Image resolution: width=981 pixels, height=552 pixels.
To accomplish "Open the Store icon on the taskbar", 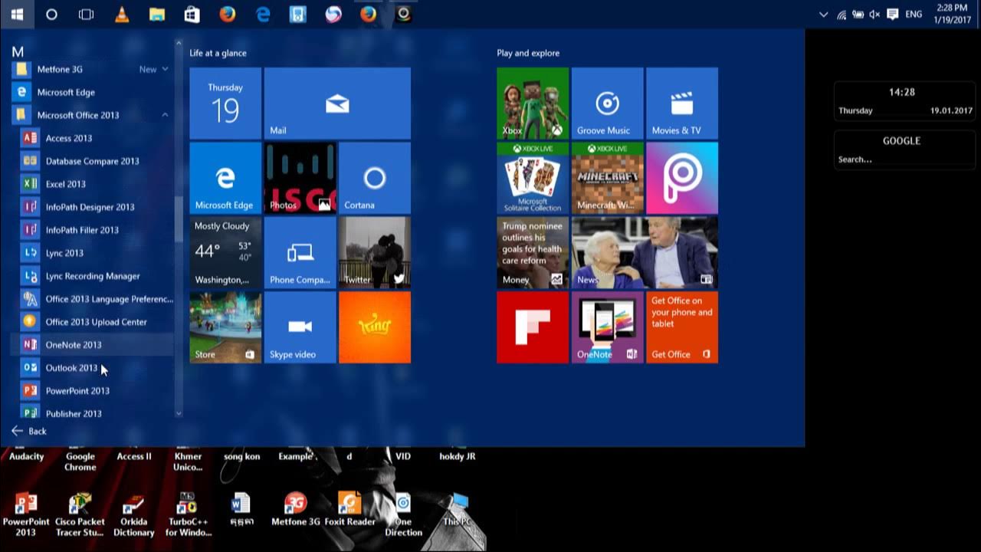I will pyautogui.click(x=192, y=14).
